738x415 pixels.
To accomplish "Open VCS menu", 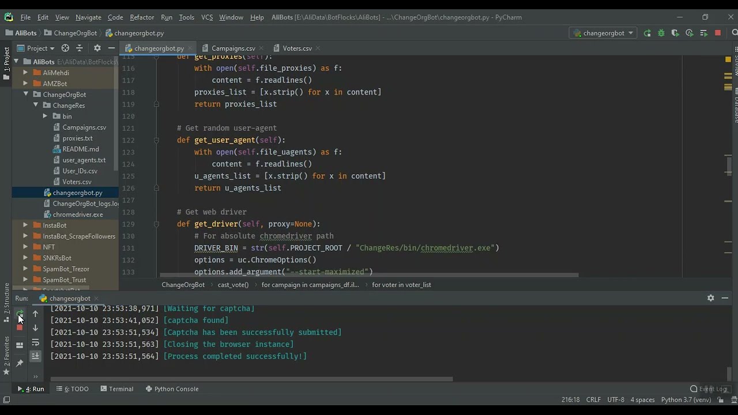I will (x=207, y=17).
